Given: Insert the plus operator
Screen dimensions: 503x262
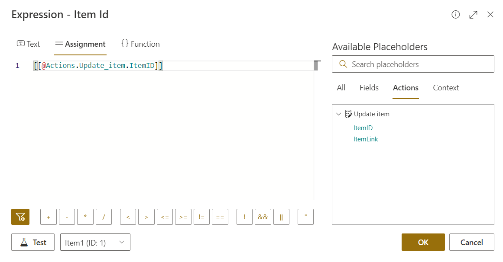Looking at the screenshot, I should click(x=49, y=217).
